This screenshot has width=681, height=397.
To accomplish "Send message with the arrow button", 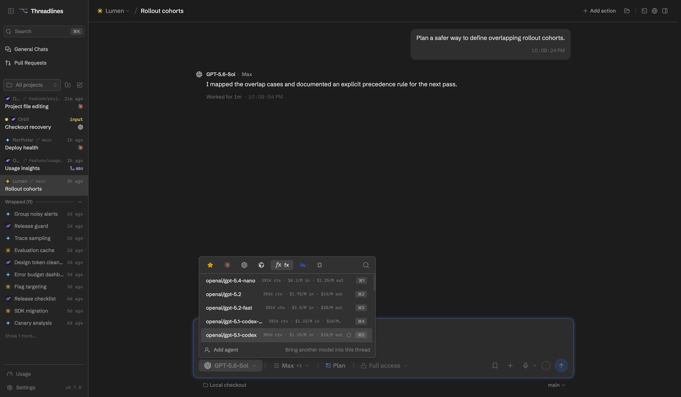I will (561, 366).
